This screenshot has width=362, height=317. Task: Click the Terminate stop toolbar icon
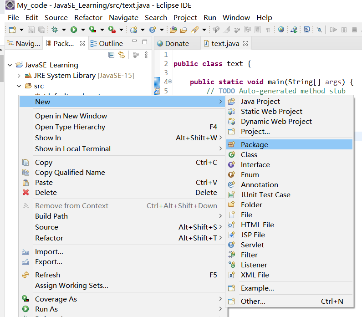pyautogui.click(x=354, y=30)
